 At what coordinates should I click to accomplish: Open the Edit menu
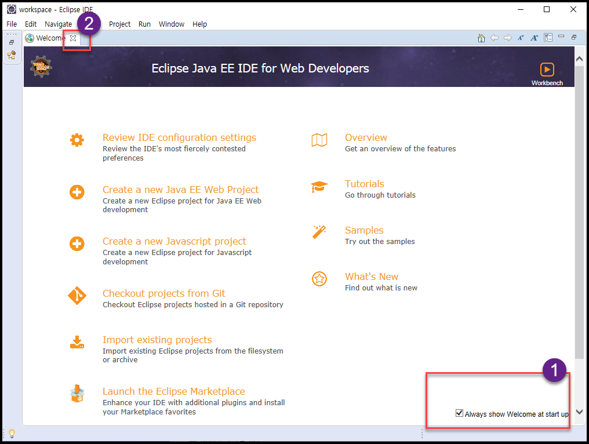[30, 24]
